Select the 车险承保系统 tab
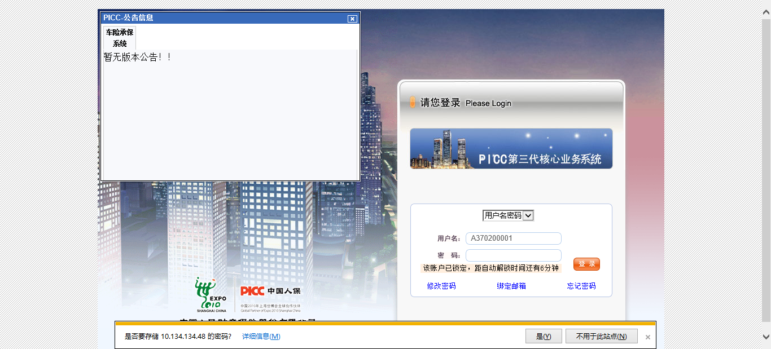Screen dimensions: 771x349 point(120,38)
